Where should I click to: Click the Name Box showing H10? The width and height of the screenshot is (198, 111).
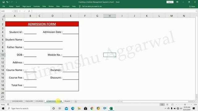pyautogui.click(x=6, y=11)
